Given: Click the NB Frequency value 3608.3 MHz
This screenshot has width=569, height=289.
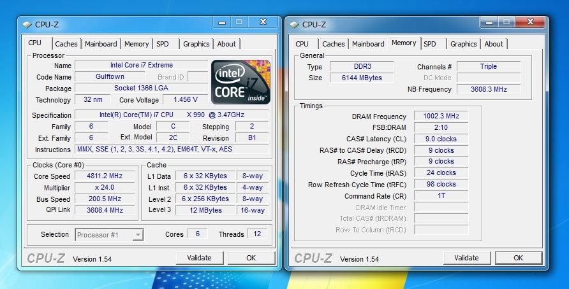Looking at the screenshot, I should pyautogui.click(x=489, y=89).
